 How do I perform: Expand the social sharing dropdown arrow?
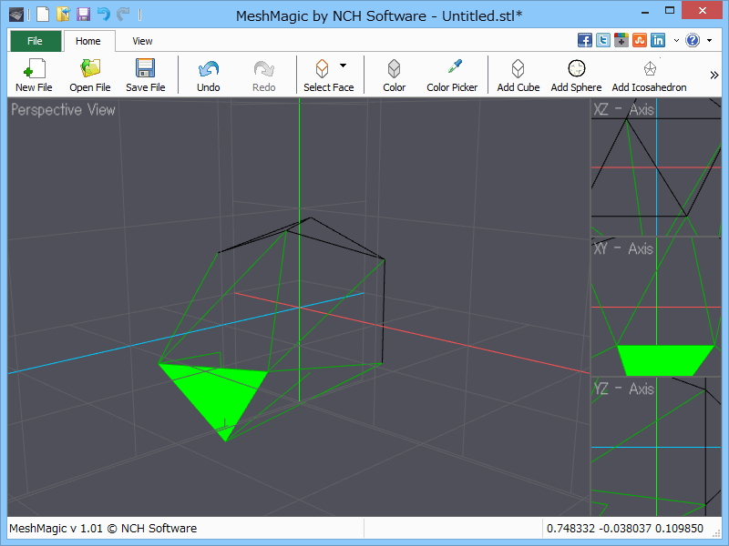point(676,40)
